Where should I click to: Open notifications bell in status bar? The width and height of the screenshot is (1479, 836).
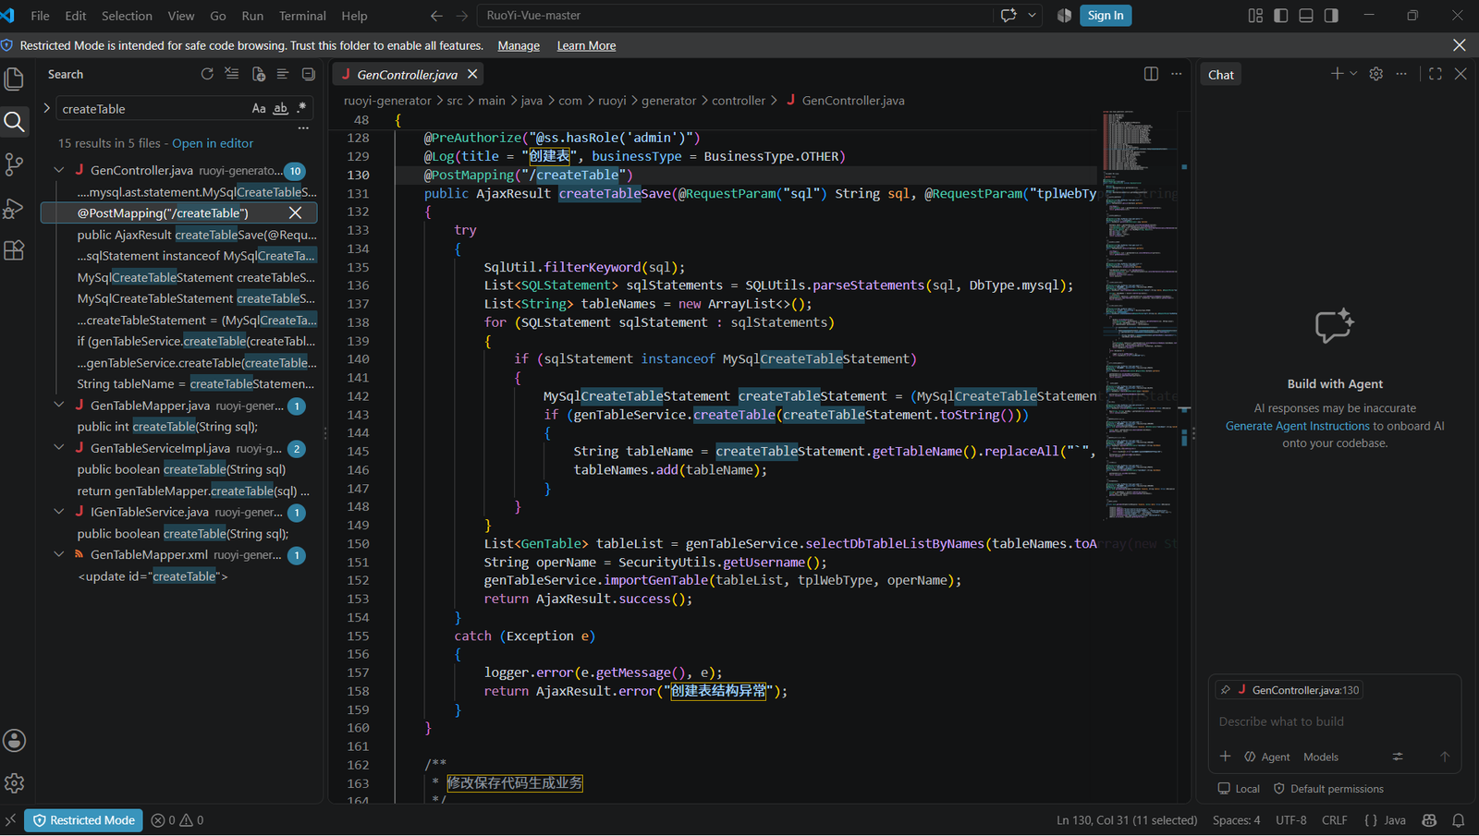click(x=1459, y=820)
